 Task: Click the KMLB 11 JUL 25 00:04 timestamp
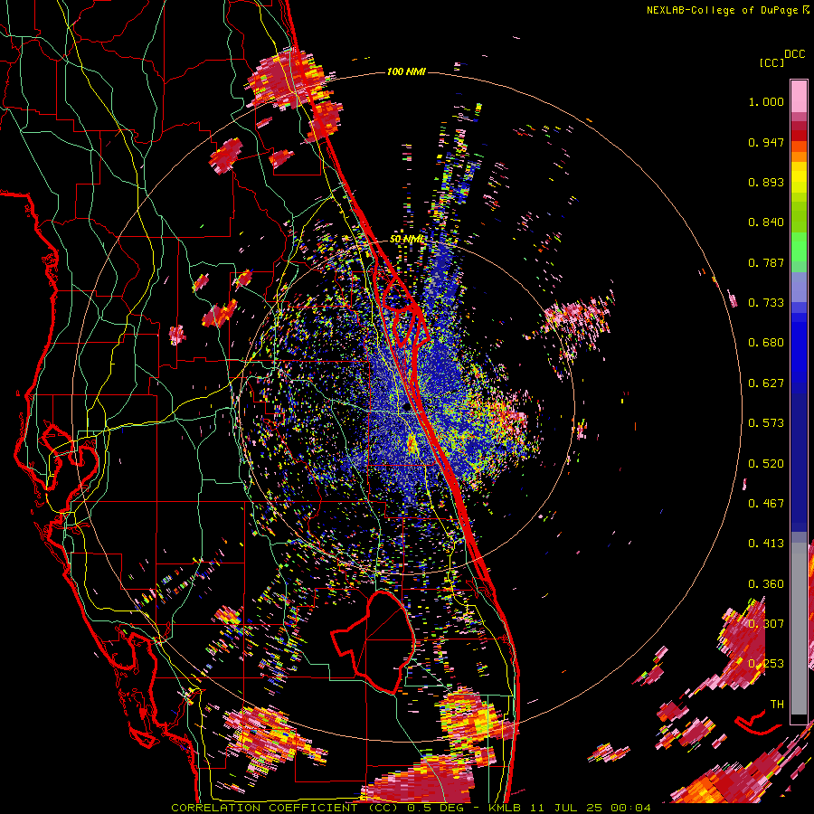pyautogui.click(x=570, y=808)
